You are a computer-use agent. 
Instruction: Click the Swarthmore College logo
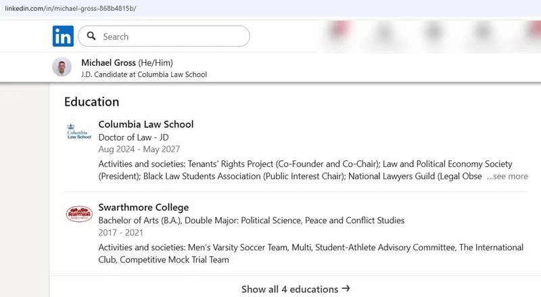point(79,214)
